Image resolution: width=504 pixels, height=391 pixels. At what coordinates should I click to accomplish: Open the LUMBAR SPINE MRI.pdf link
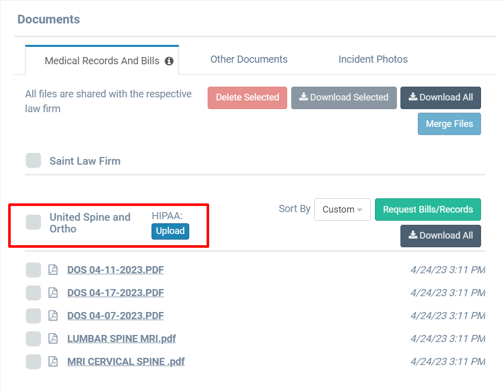click(121, 338)
